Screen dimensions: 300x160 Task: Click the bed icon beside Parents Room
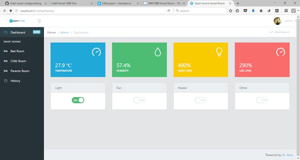point(6,71)
